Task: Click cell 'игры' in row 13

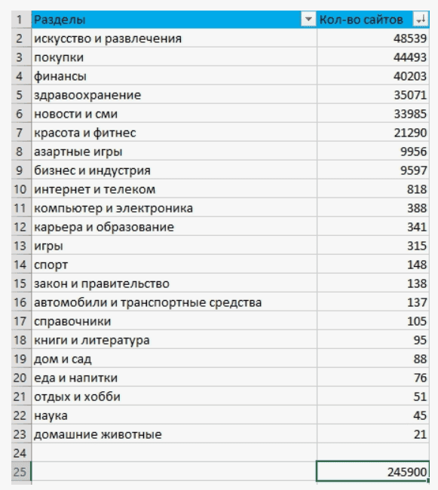Action: [174, 246]
